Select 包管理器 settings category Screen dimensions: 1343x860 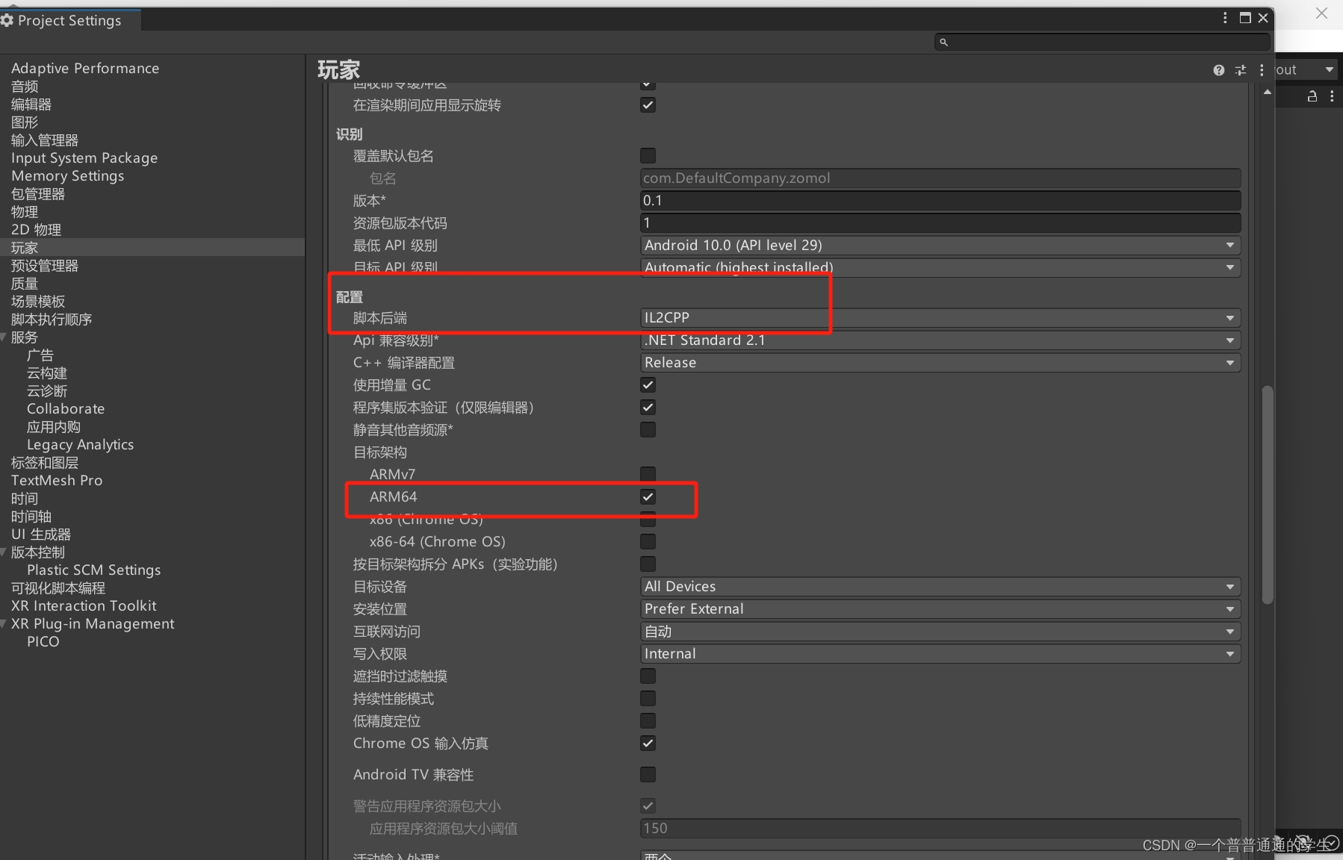pyautogui.click(x=38, y=194)
